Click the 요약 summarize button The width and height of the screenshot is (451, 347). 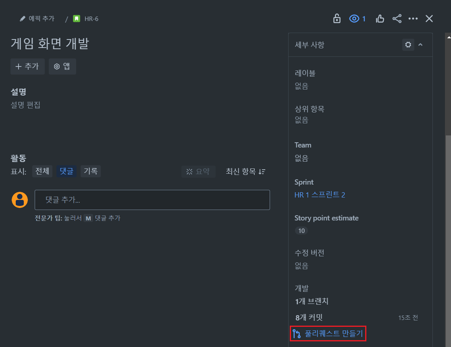tap(198, 172)
